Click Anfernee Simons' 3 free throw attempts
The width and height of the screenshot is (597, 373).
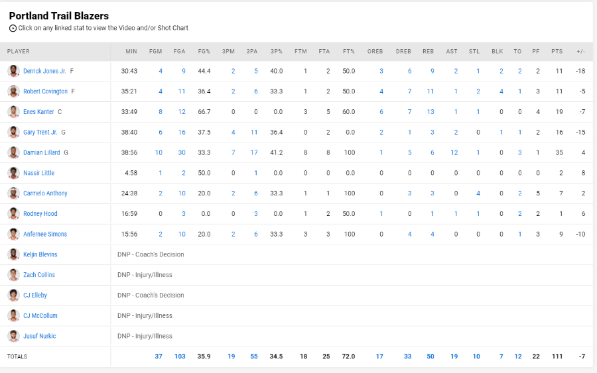[328, 235]
